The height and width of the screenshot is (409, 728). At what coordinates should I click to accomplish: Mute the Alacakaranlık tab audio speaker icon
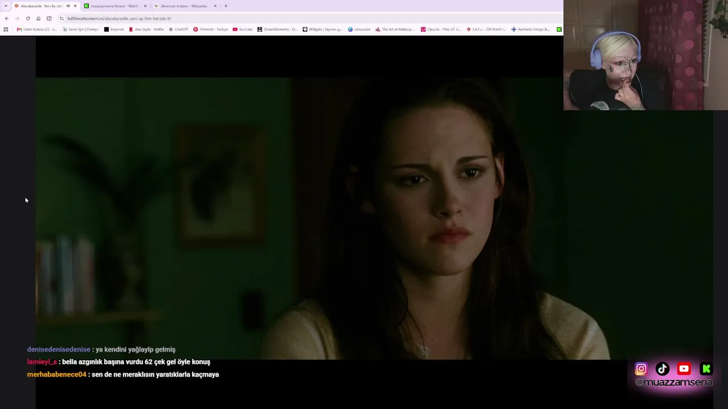(x=68, y=6)
